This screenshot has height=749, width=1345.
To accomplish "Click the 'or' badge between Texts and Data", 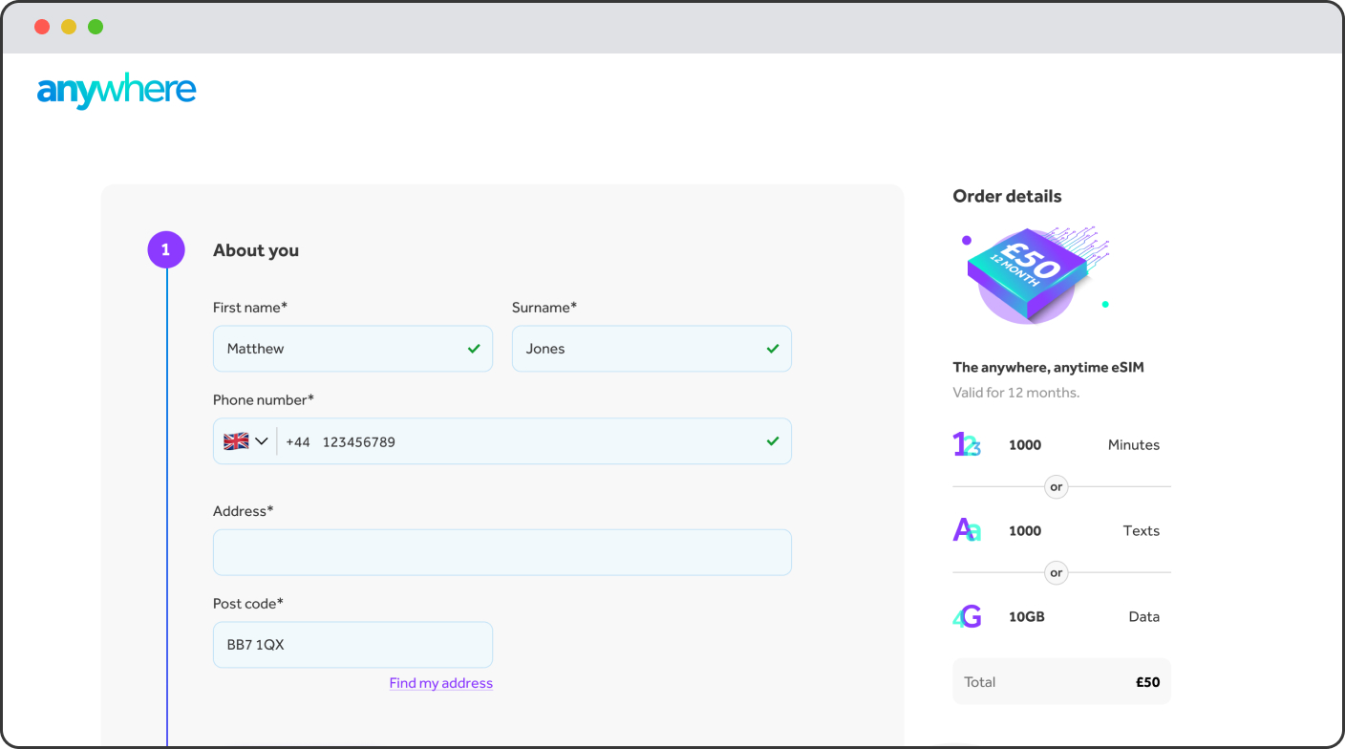I will pos(1056,573).
